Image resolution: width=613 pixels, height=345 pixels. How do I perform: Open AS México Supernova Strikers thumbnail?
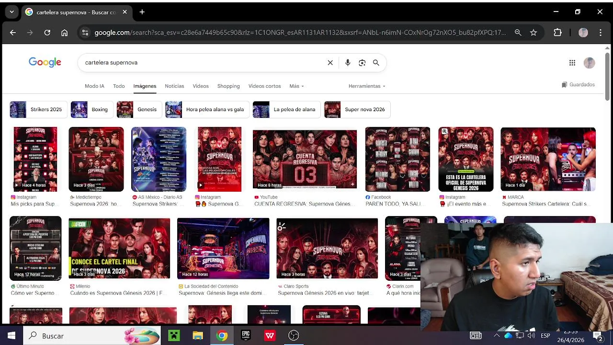tap(159, 159)
